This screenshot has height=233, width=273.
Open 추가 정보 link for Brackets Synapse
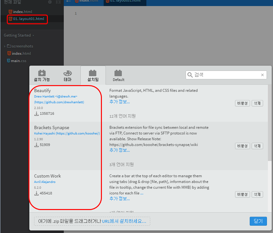pyautogui.click(x=119, y=150)
